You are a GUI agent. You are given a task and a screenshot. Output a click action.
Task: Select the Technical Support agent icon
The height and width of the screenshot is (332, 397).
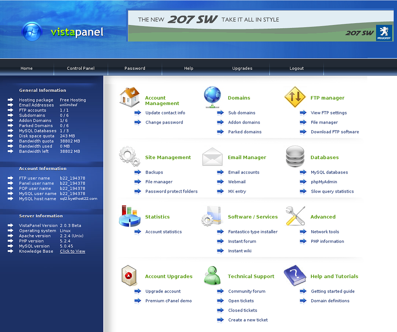212,275
